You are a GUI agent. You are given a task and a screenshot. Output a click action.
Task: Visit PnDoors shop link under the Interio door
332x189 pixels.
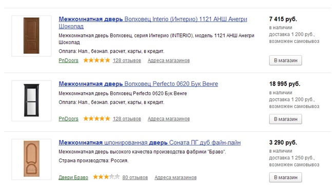pyautogui.click(x=68, y=60)
